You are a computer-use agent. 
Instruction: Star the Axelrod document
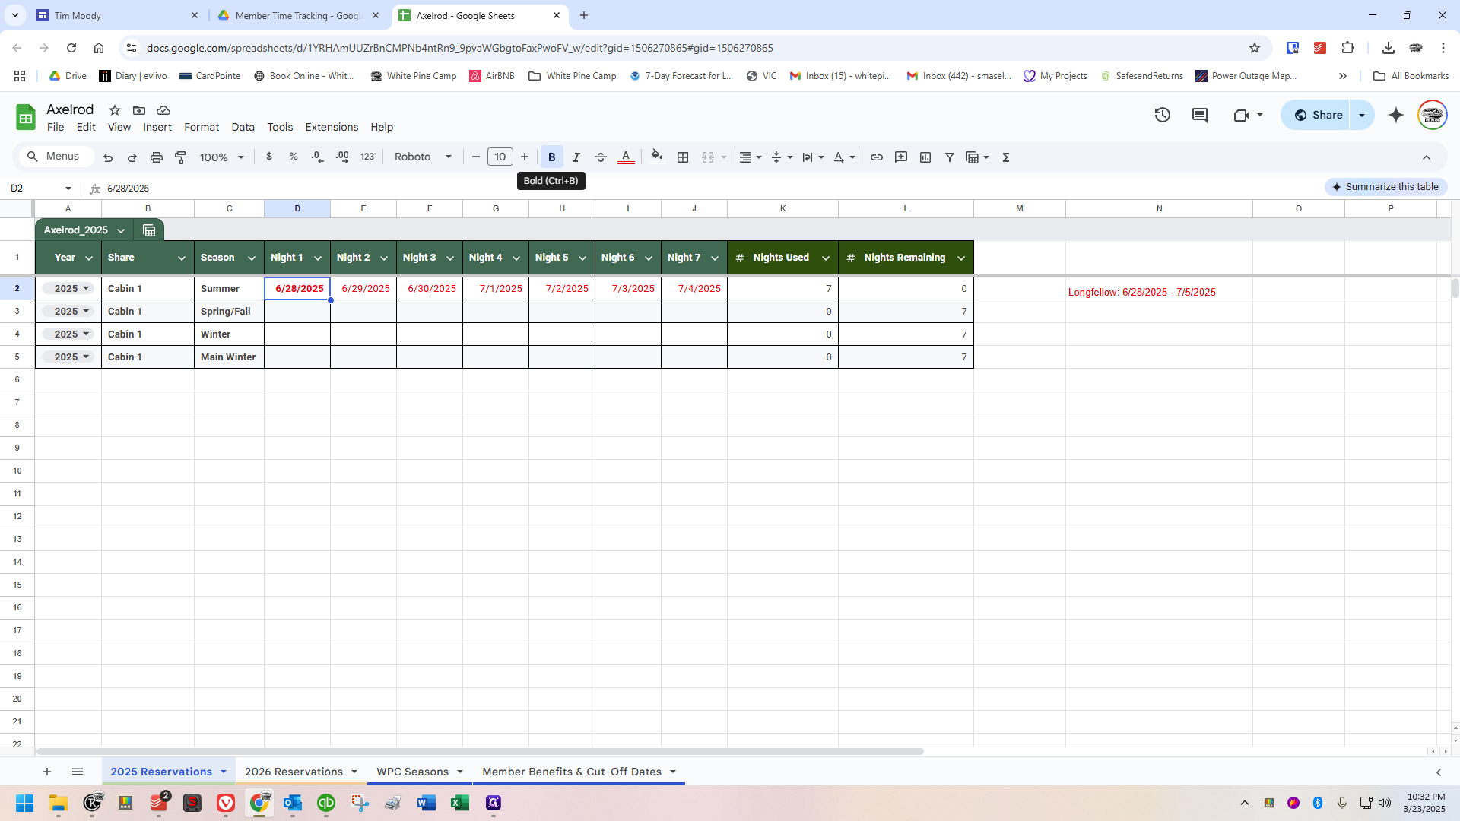(x=115, y=110)
